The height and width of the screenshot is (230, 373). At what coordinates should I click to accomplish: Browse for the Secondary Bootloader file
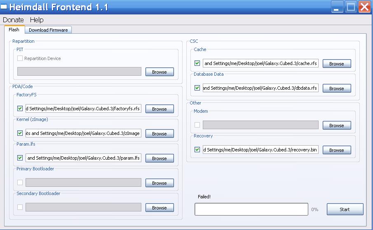160,208
